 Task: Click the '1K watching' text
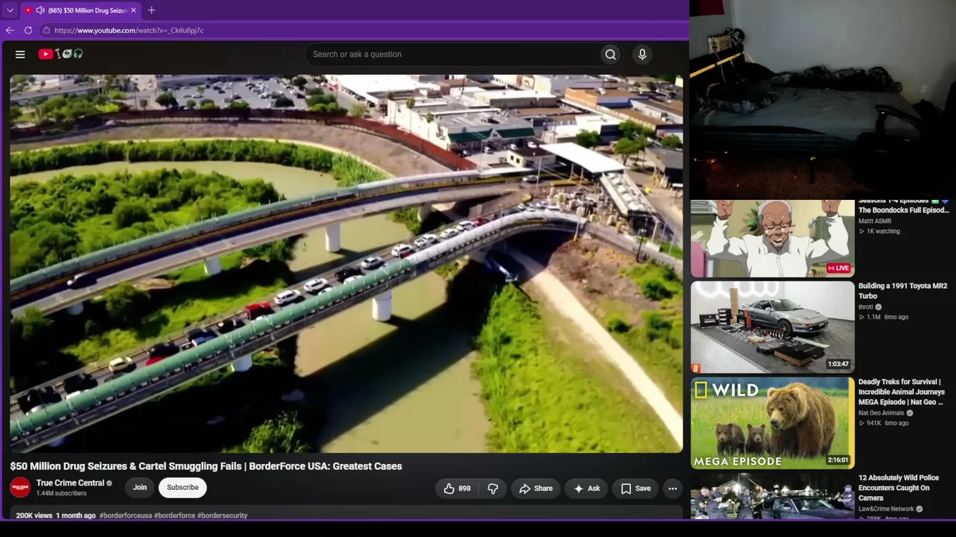[x=883, y=231]
